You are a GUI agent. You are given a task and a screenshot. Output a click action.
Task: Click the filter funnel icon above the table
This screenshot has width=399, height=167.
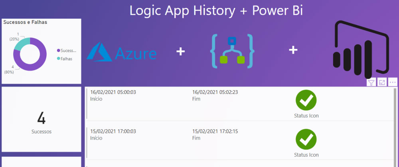tap(371, 83)
